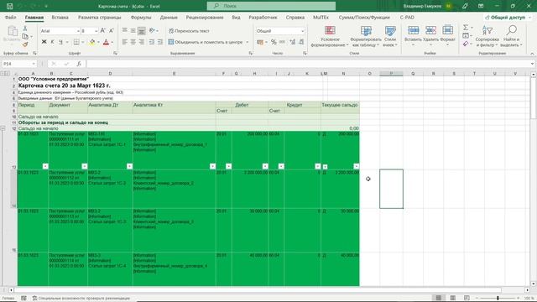Screen dimensions: 537x302
Task: Switch to the Рецензирование tab
Action: tap(205, 17)
